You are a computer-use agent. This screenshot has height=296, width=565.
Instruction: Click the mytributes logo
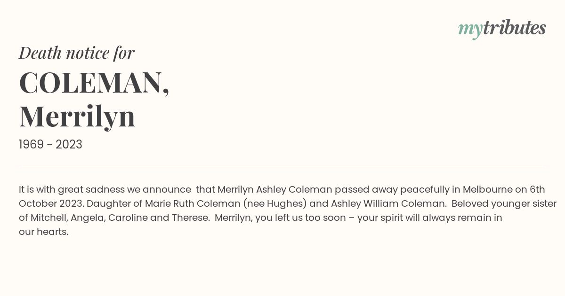pos(502,29)
